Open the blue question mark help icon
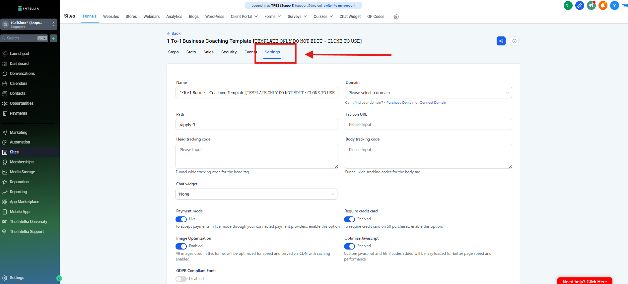Screen dimensions: 628x284 614,5
